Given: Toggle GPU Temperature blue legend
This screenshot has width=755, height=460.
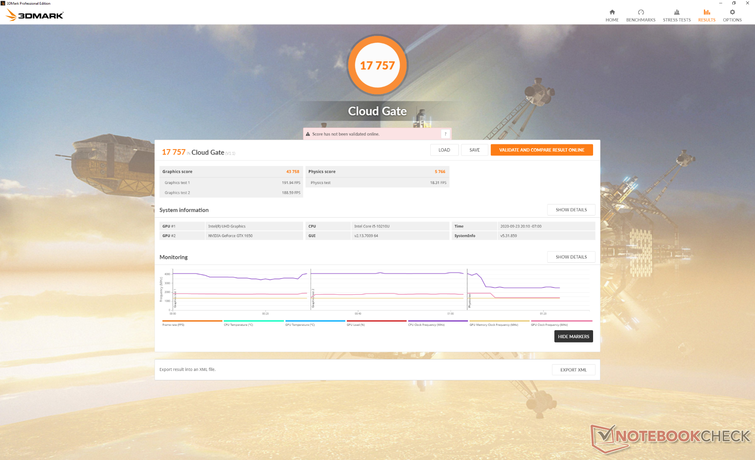Looking at the screenshot, I should pyautogui.click(x=315, y=323).
